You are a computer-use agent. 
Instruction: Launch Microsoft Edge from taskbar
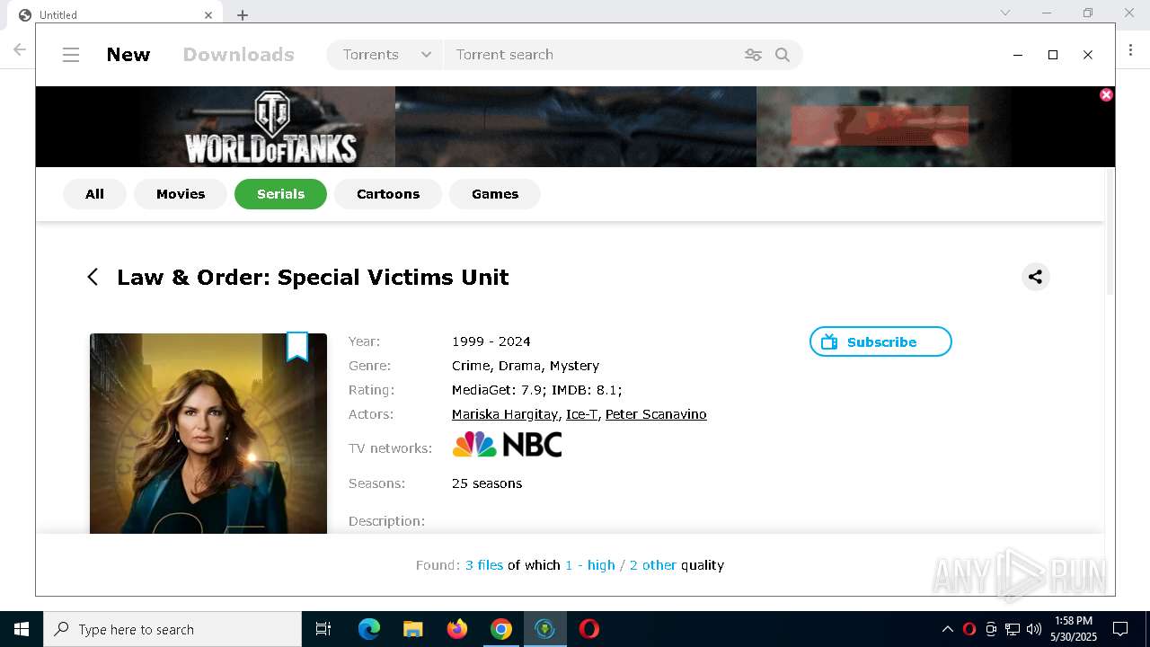pos(369,629)
